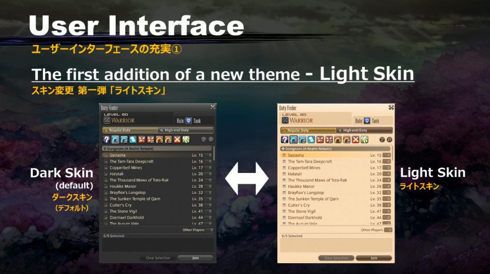Image resolution: width=490 pixels, height=274 pixels.
Task: Select Brayflox's Longstop row in light window
Action: 335,193
